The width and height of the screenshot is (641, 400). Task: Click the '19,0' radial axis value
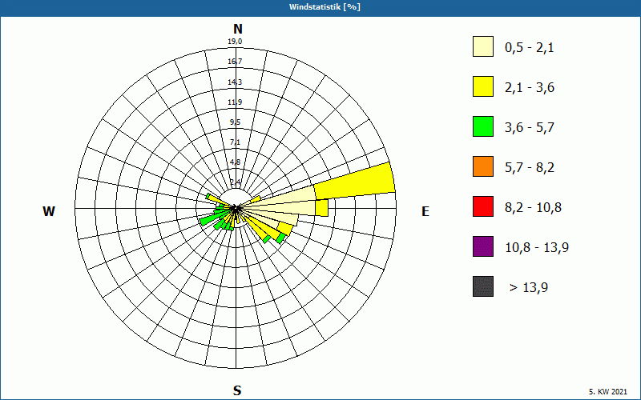point(235,42)
